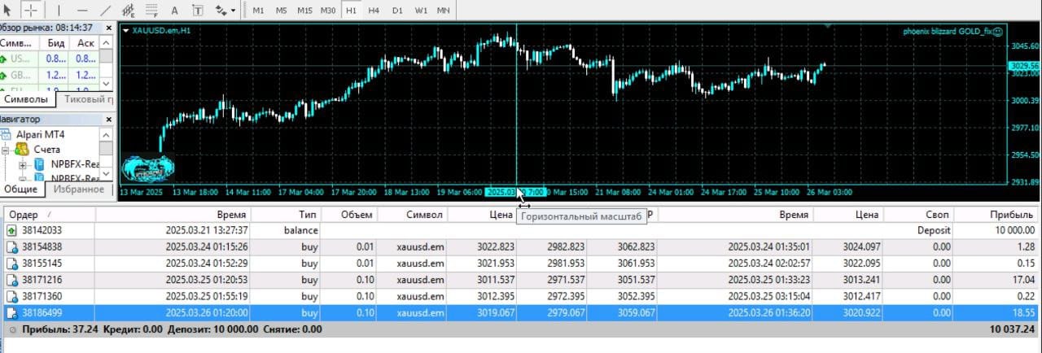
Task: Choose the Fibonacci Retracement tool
Action: (151, 10)
